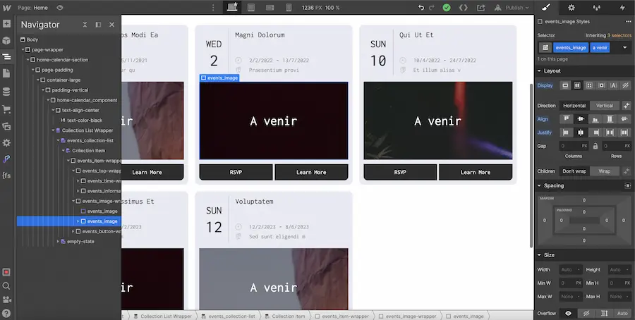Click the selector states icon
635x320 pixels.
545,47
